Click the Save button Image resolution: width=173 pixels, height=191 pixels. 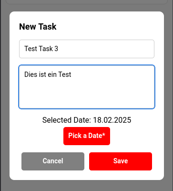(x=121, y=161)
